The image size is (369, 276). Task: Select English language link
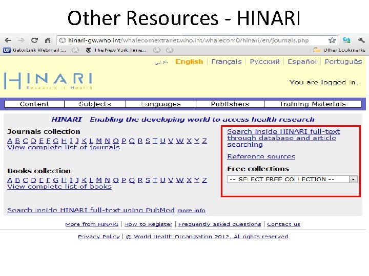(189, 62)
